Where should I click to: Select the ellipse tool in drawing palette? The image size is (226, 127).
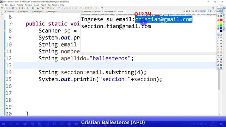point(218,43)
